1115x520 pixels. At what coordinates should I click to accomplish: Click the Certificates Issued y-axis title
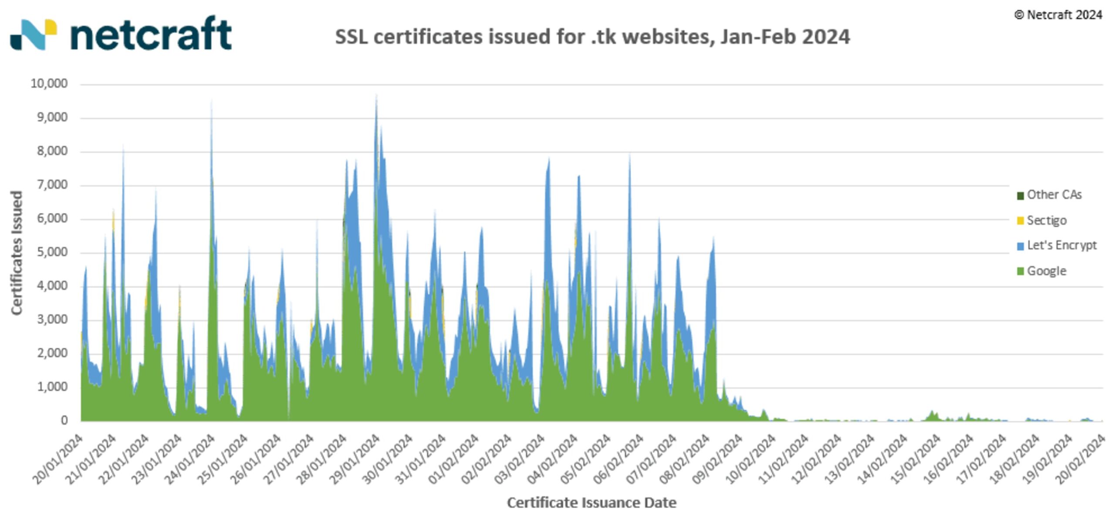coord(17,253)
